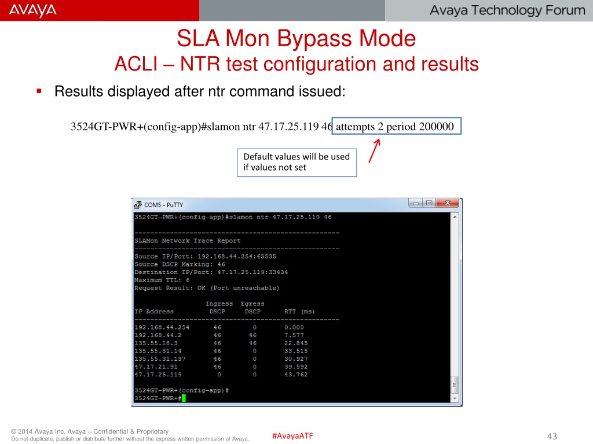Click 'ACLI – NTR test configuration and results' subtitle
593x444 pixels.
(296, 64)
